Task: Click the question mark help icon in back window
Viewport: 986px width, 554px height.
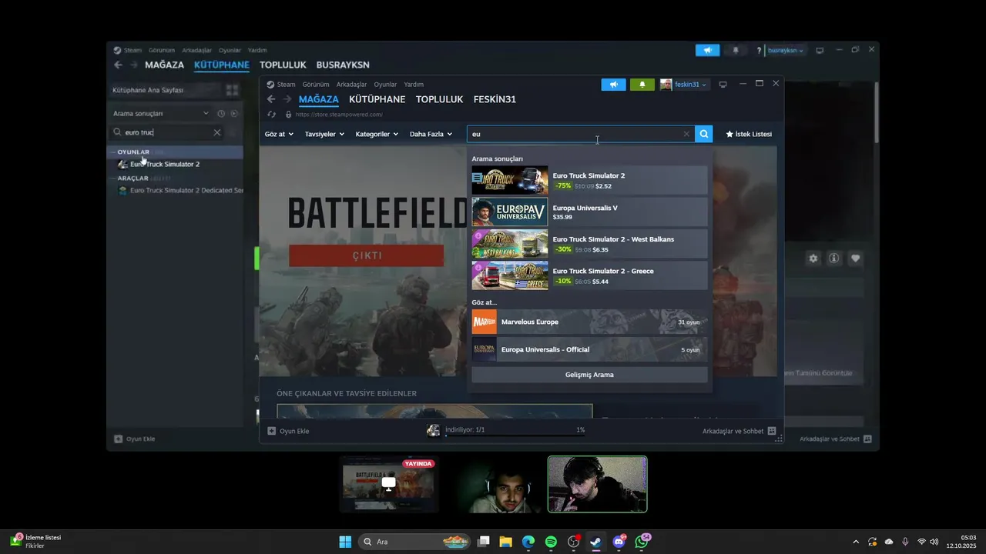Action: (759, 51)
